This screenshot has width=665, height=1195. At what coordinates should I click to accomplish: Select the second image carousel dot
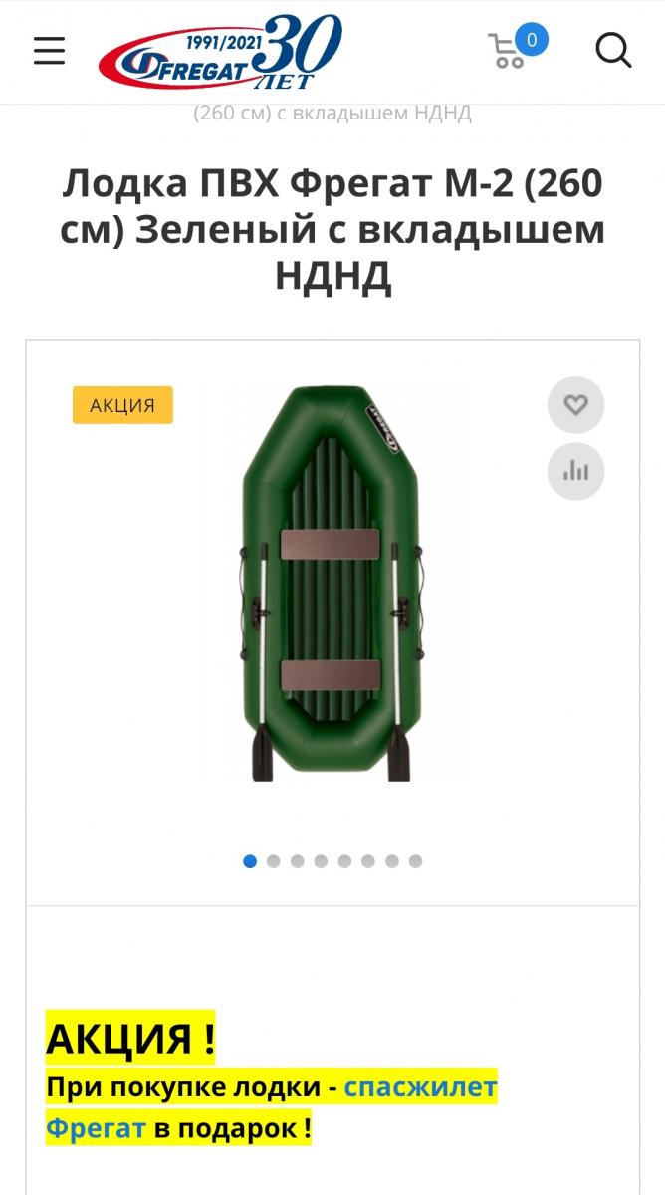(x=274, y=861)
